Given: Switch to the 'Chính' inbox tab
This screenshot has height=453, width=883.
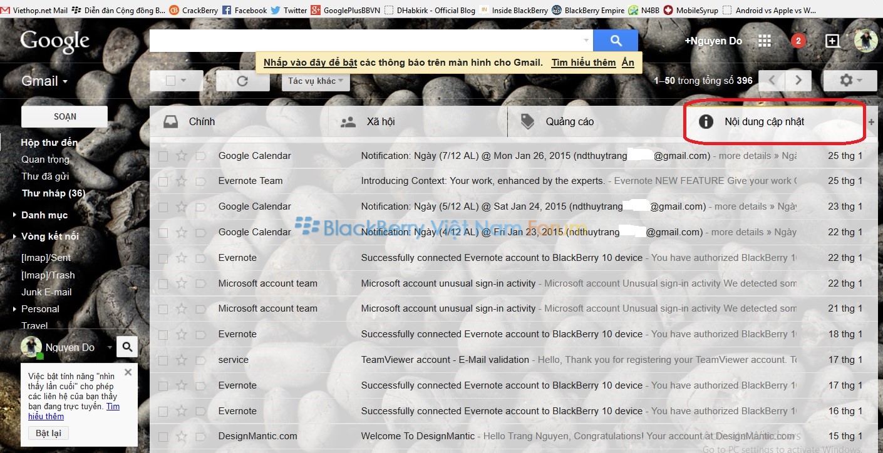Looking at the screenshot, I should 239,122.
